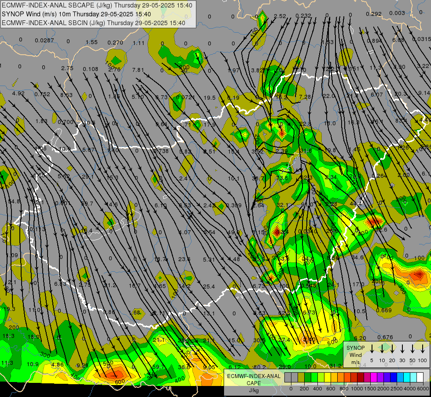Click the 10 m/s wind arrow in legend
This screenshot has width=431, height=397.
pos(382,349)
